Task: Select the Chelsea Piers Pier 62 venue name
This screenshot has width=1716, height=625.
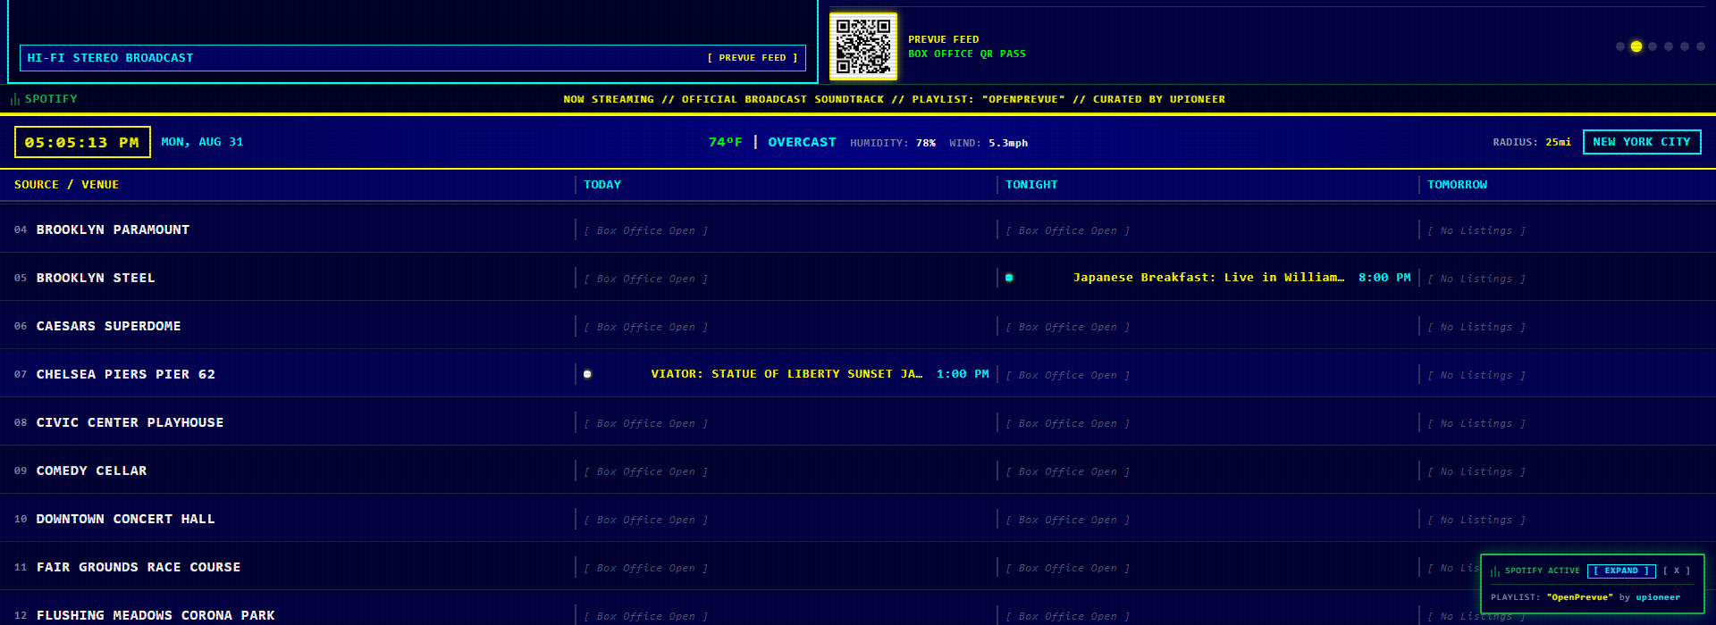Action: click(x=125, y=374)
